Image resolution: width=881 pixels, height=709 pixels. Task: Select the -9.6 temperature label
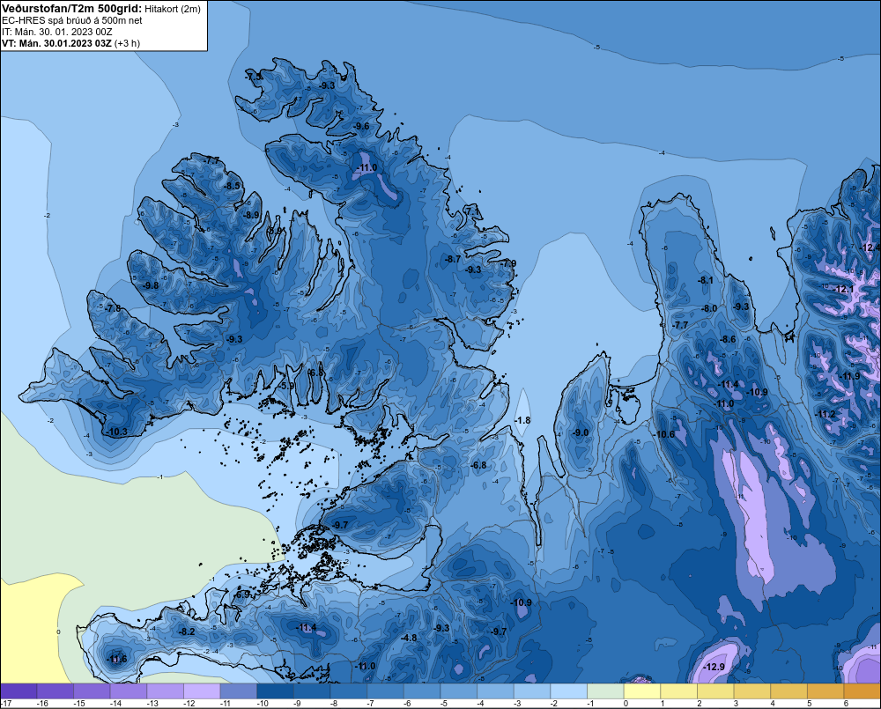pyautogui.click(x=362, y=126)
